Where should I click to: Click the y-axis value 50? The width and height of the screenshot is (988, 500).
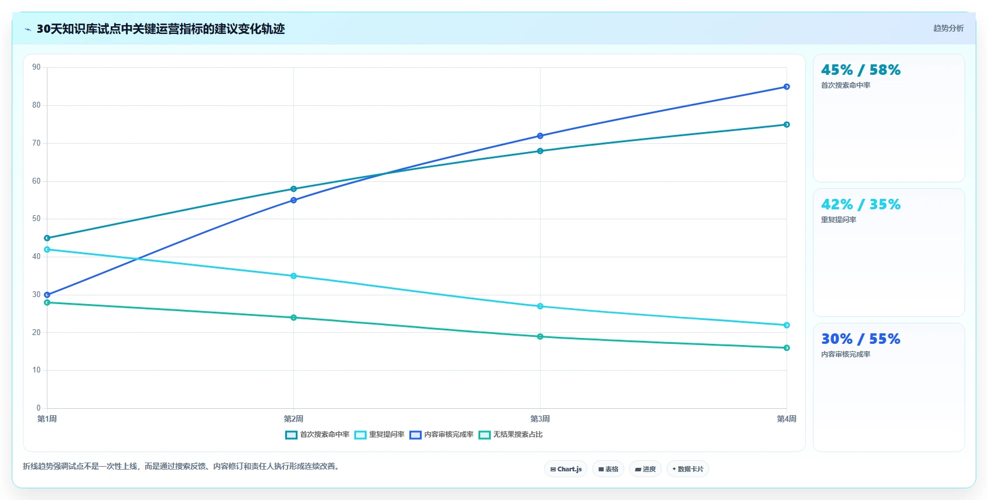point(36,219)
